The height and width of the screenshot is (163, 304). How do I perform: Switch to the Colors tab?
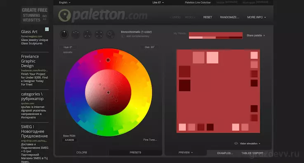(82, 153)
